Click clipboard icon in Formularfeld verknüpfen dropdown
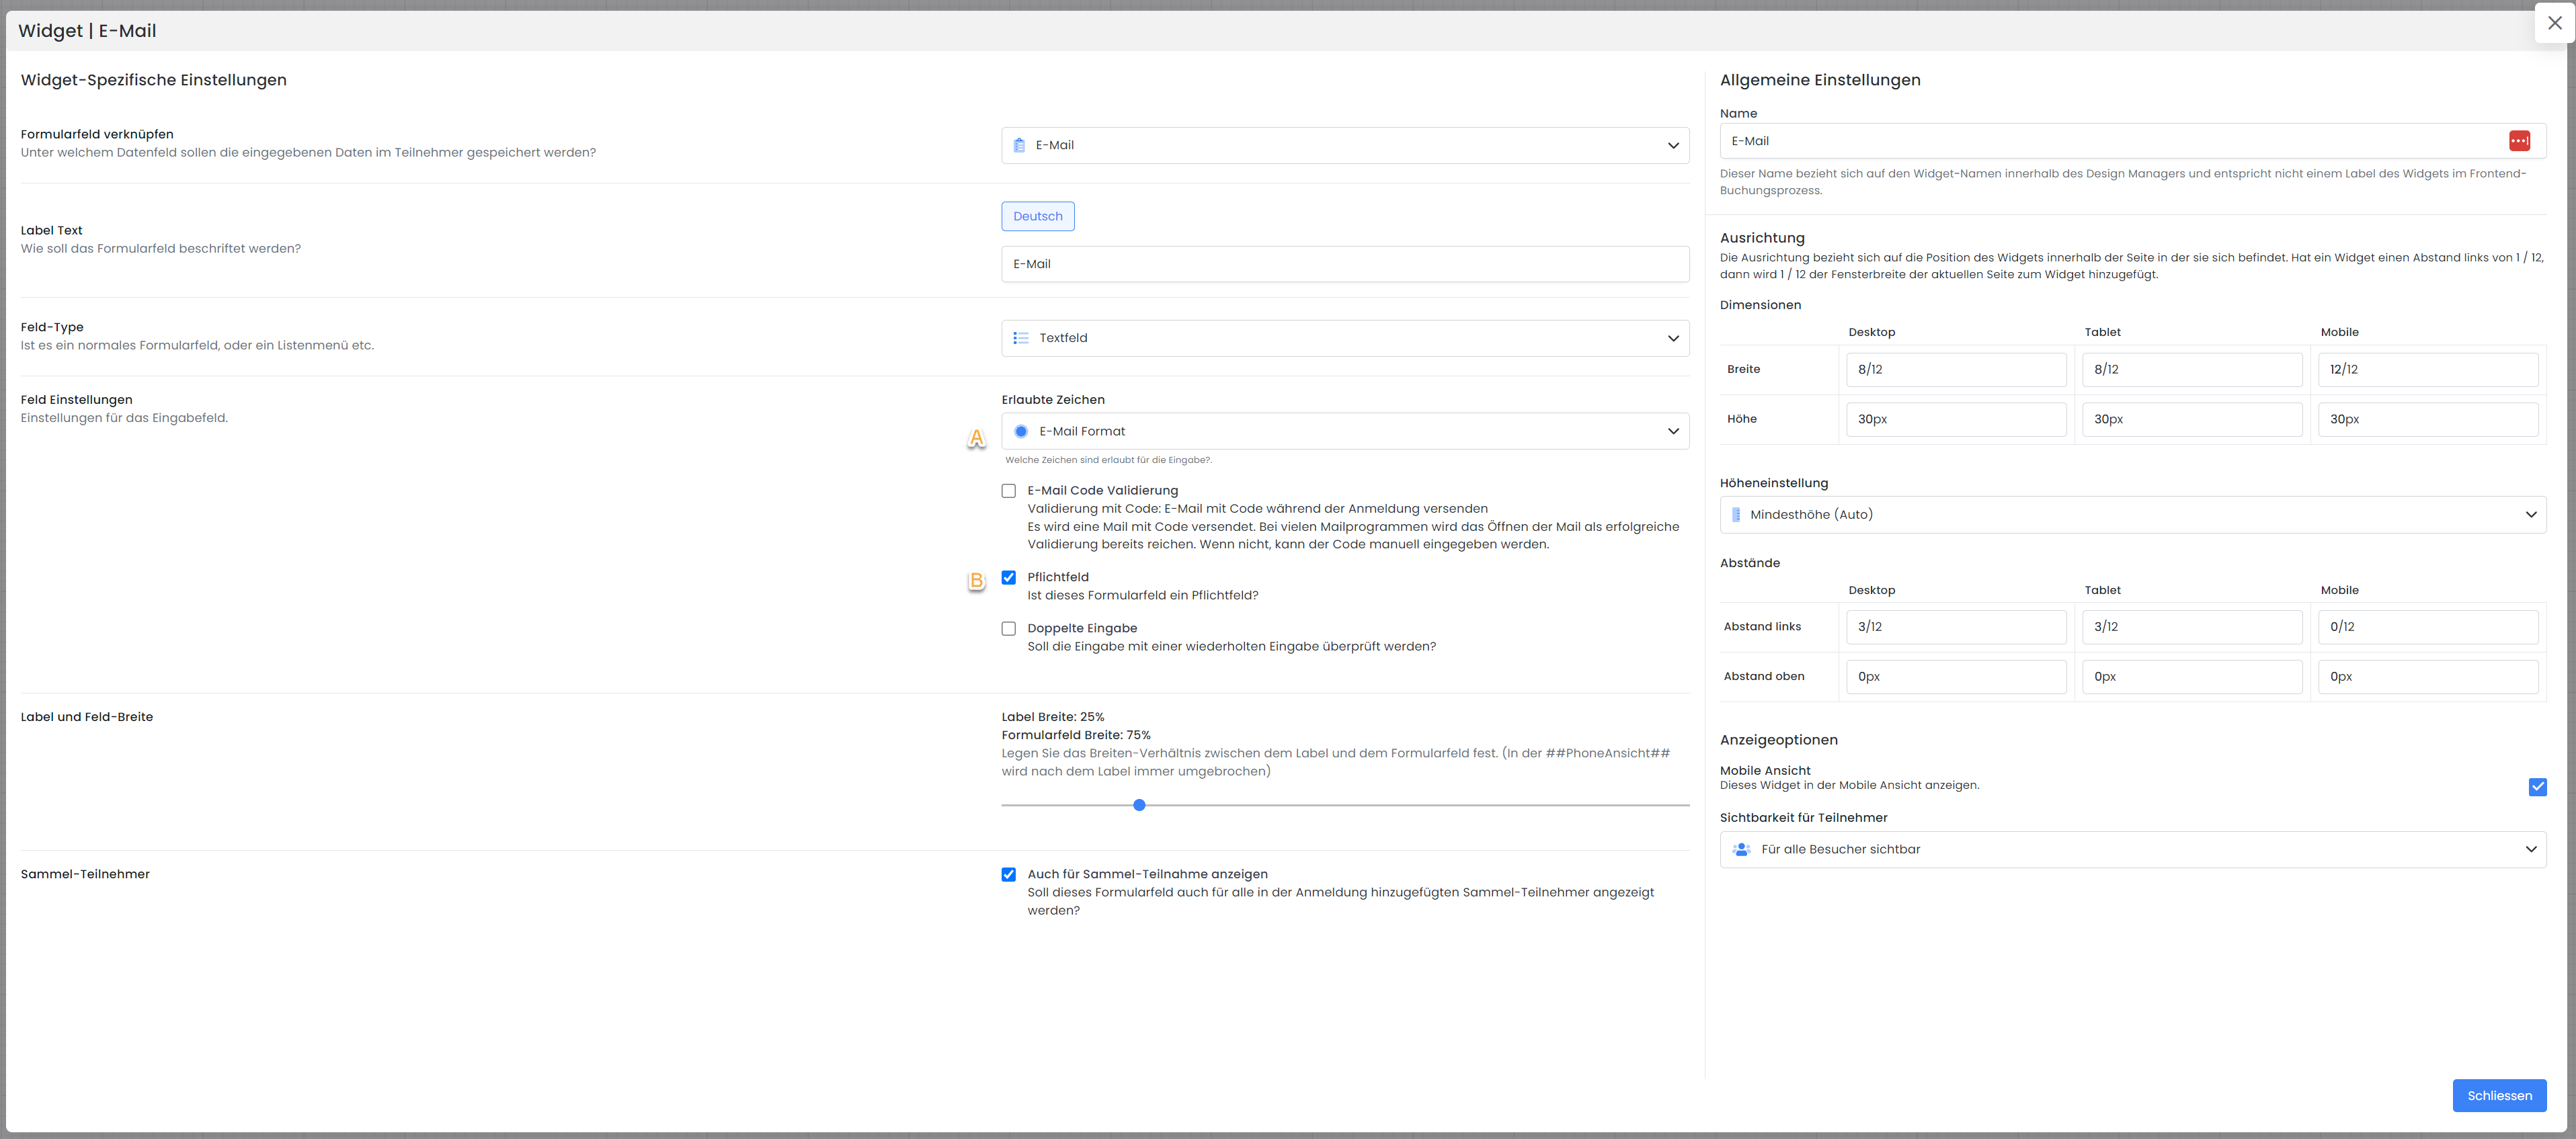2576x1139 pixels. click(x=1019, y=145)
